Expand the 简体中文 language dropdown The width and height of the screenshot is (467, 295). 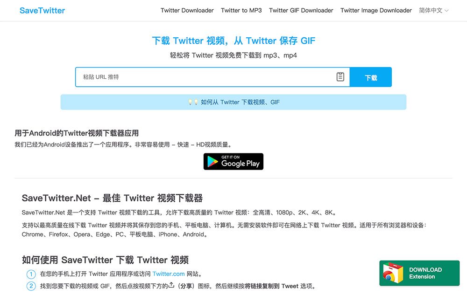click(x=434, y=10)
